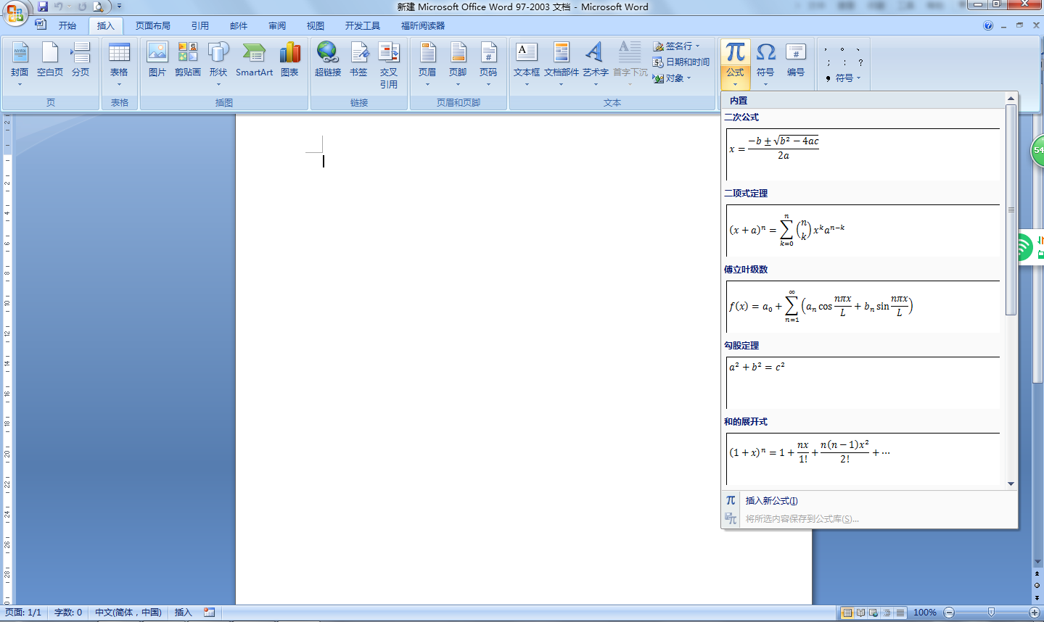Switch to the 视图 tab
Viewport: 1044px width, 622px height.
(x=316, y=26)
